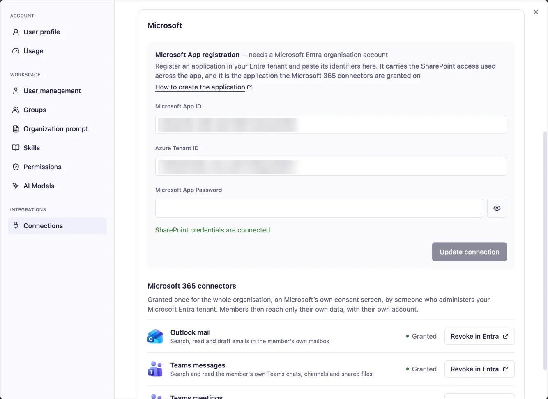Click the "Outlook mail" connector name
The width and height of the screenshot is (548, 399).
tap(191, 332)
